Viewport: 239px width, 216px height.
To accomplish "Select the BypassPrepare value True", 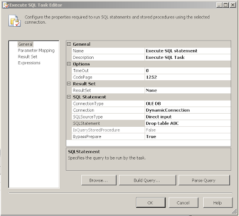I will click(x=188, y=136).
